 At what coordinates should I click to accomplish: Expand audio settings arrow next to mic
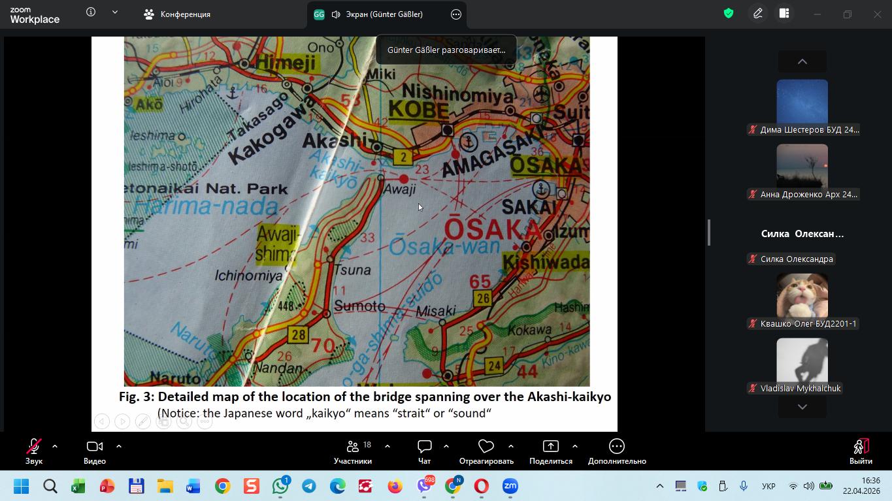(55, 446)
